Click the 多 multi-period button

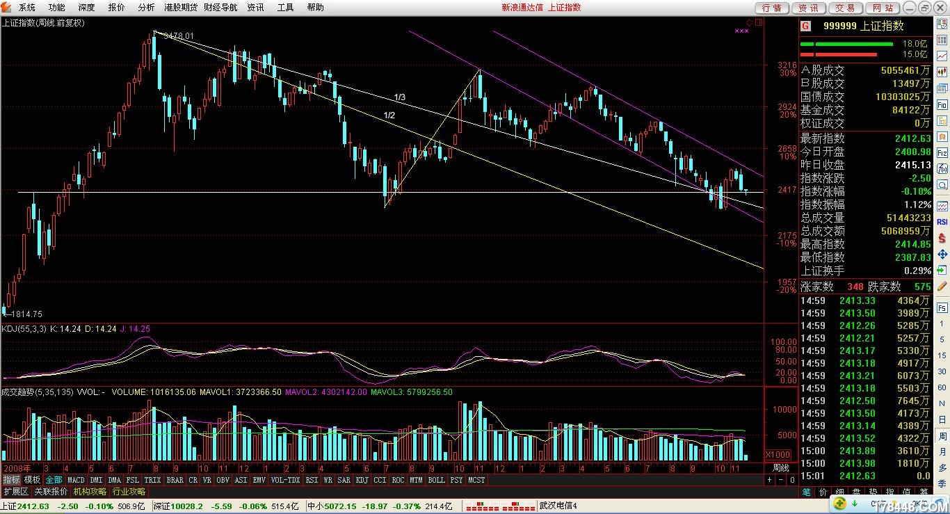[942, 468]
